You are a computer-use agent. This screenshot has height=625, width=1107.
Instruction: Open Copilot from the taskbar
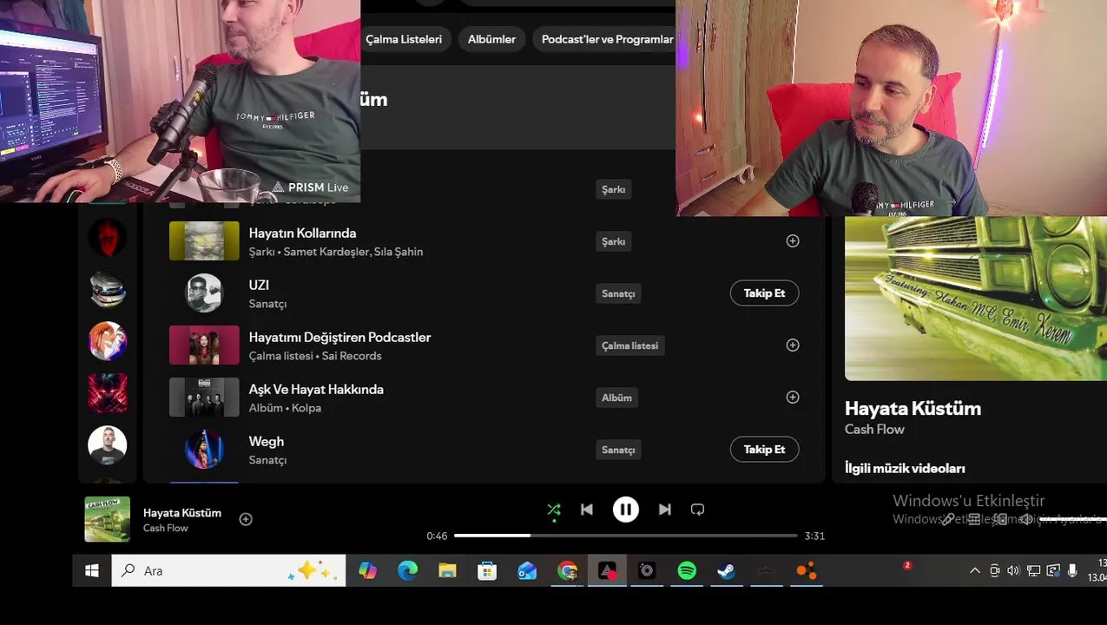(x=368, y=570)
